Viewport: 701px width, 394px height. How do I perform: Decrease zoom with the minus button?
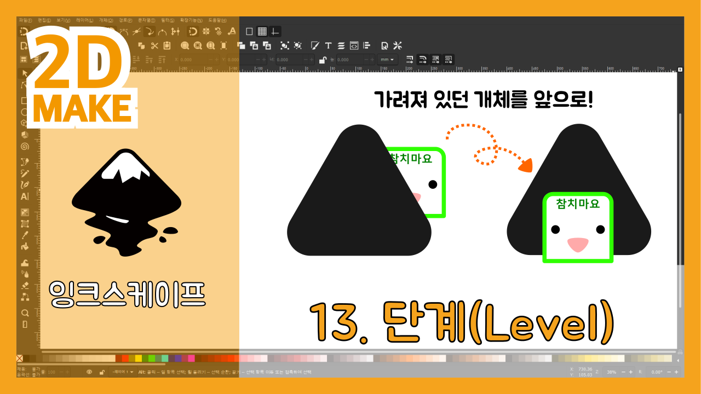tap(623, 372)
